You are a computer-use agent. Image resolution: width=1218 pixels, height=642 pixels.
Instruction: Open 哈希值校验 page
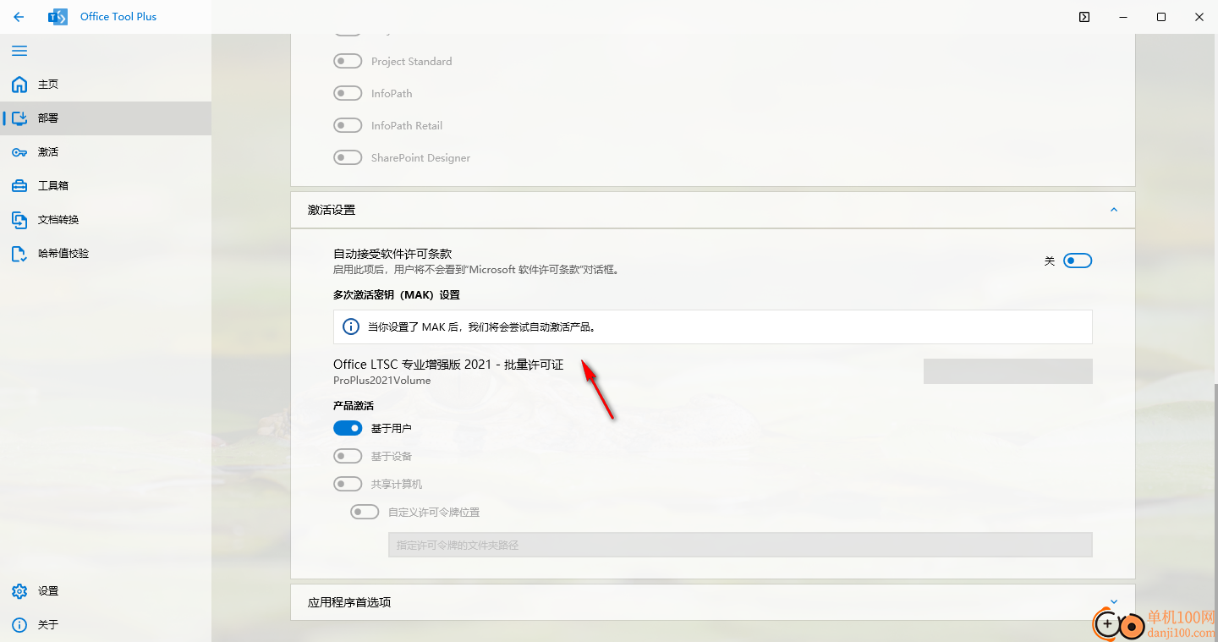point(106,254)
